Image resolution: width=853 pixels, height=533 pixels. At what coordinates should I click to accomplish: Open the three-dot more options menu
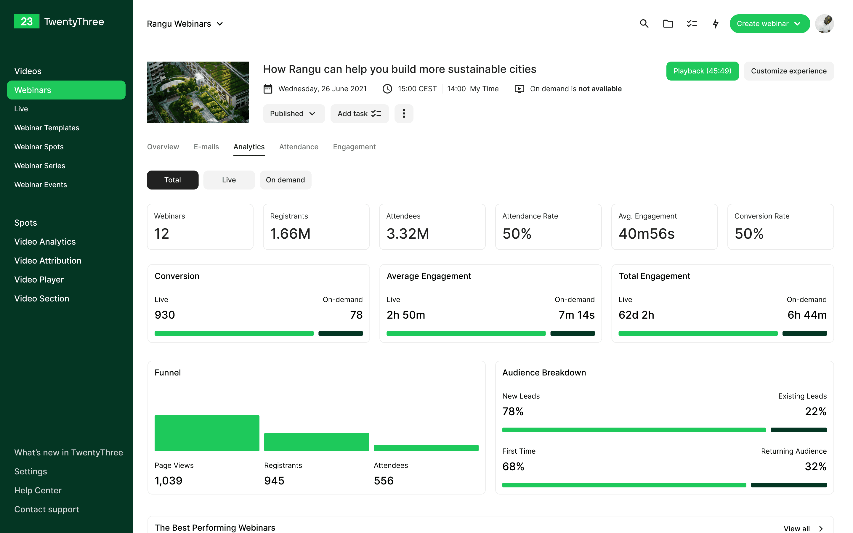pyautogui.click(x=404, y=113)
